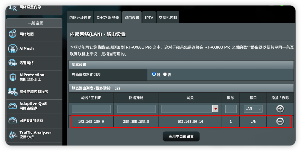Click the 应用本页面设置 button
Viewport: 301px width, 151px height.
(x=181, y=137)
